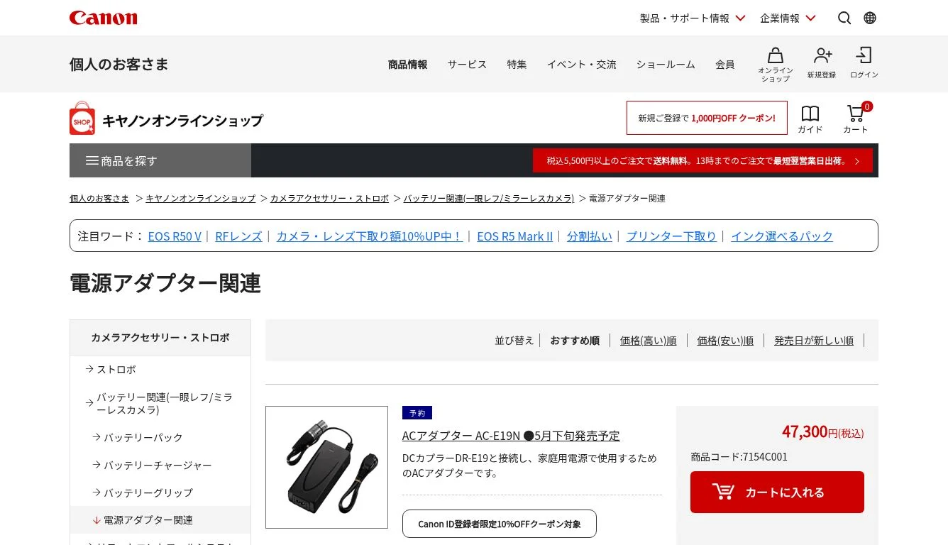Viewport: 948px width, 545px height.
Task: Sort by 発売日が新しい順
Action: pos(814,341)
